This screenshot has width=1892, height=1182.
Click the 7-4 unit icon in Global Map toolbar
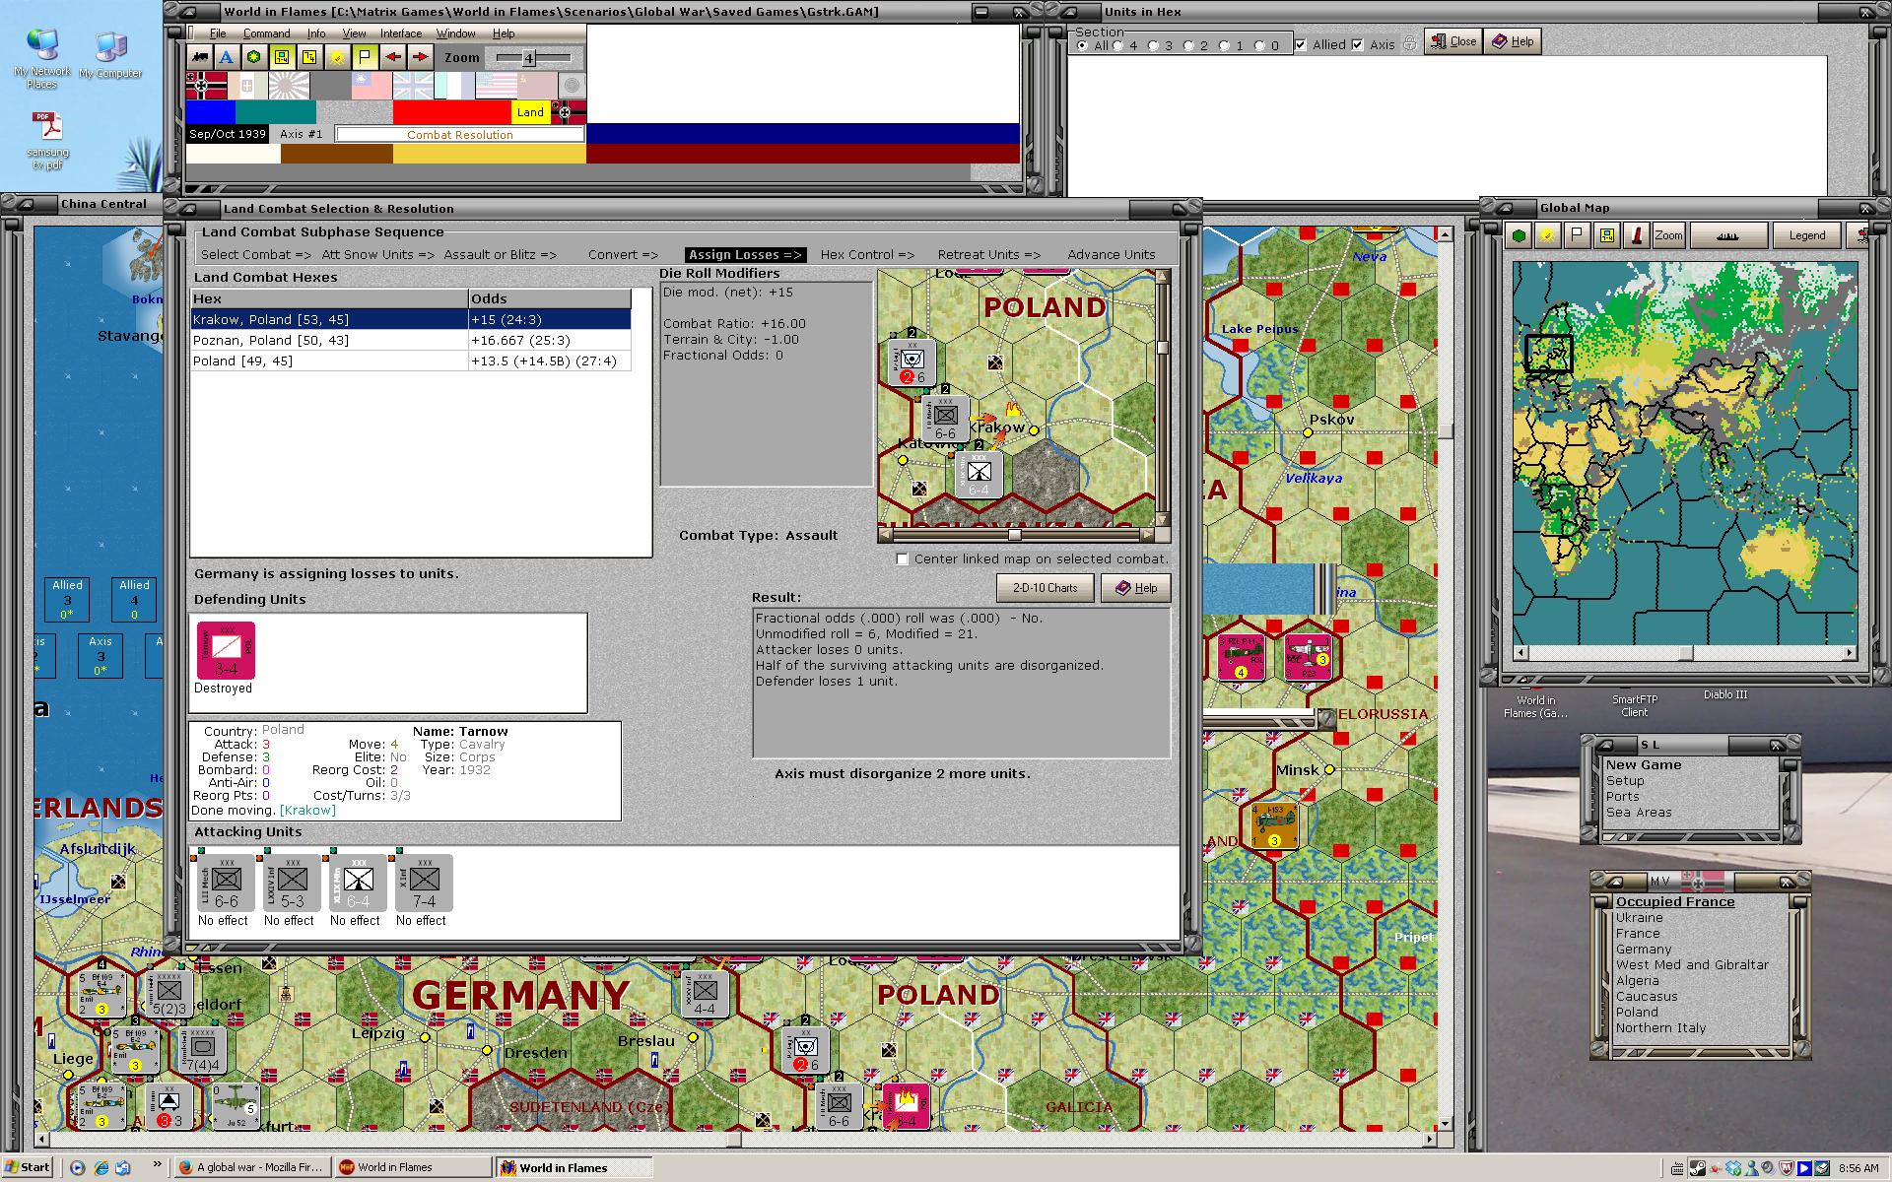point(1606,235)
